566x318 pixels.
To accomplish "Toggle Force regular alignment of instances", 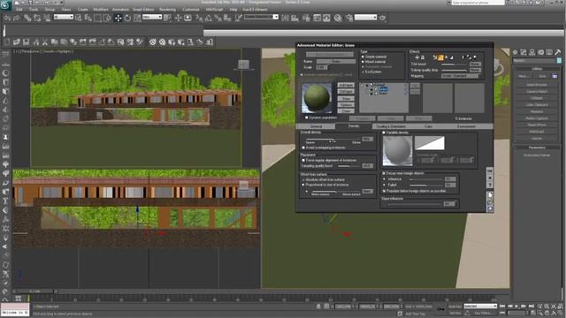I will 303,160.
